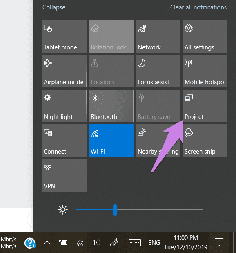236x253 pixels.
Task: Toggle the Bluetooth tile
Action: (111, 106)
